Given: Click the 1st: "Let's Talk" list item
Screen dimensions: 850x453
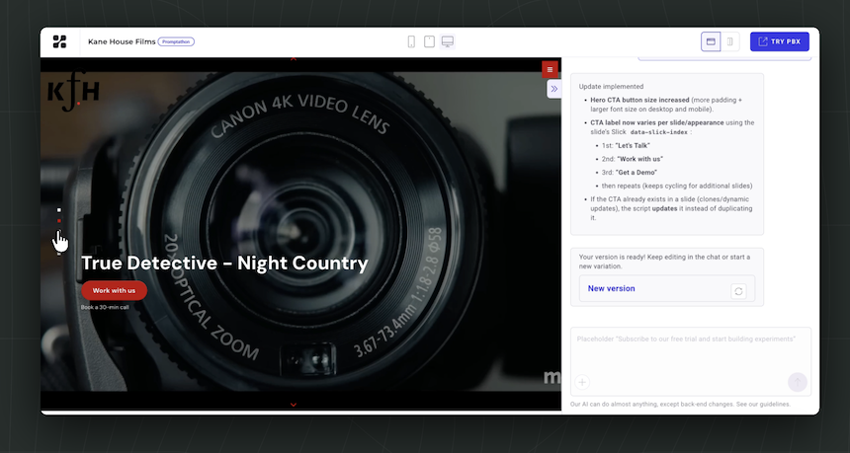Looking at the screenshot, I should (x=626, y=146).
